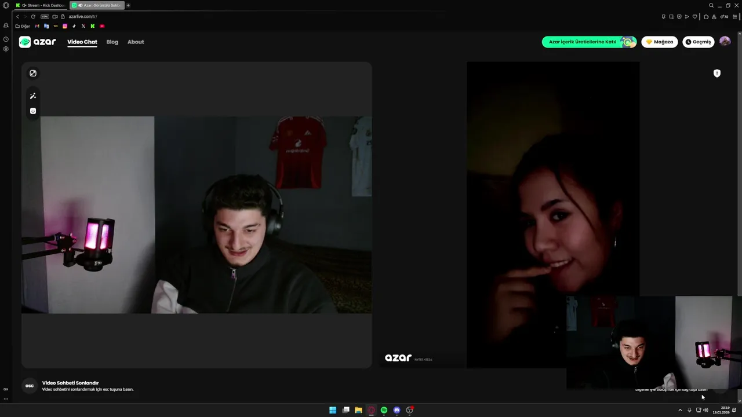Open the magic wand effects tool
The image size is (742, 417).
[33, 96]
